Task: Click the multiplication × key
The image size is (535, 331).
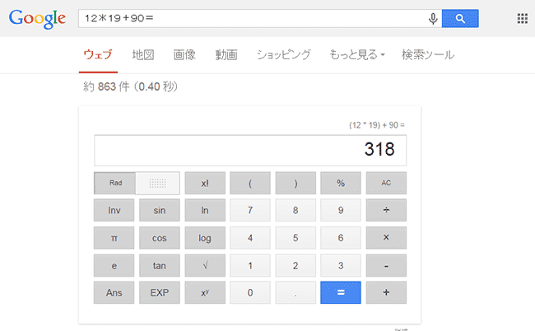Action: click(386, 238)
